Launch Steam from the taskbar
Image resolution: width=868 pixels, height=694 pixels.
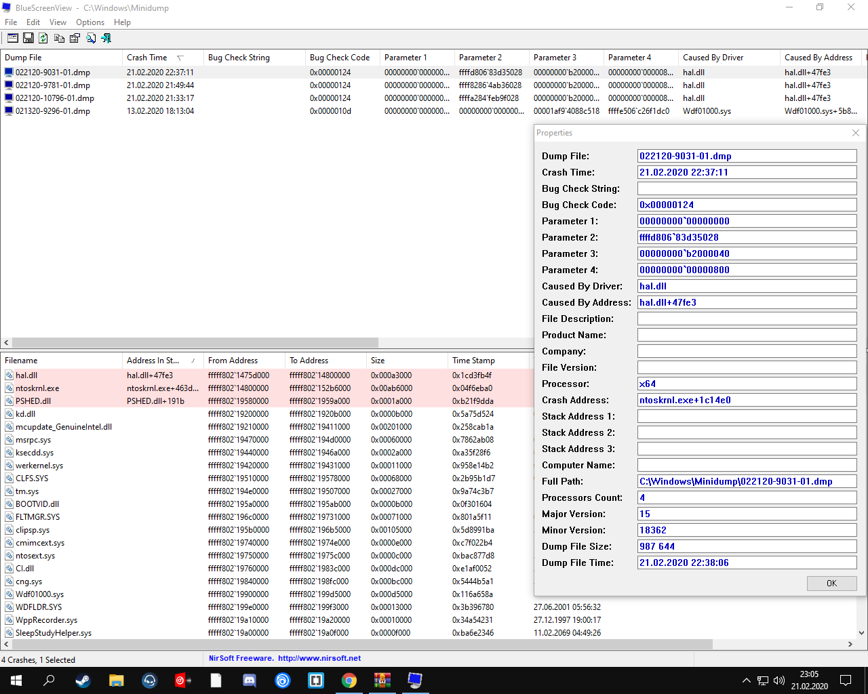[83, 680]
